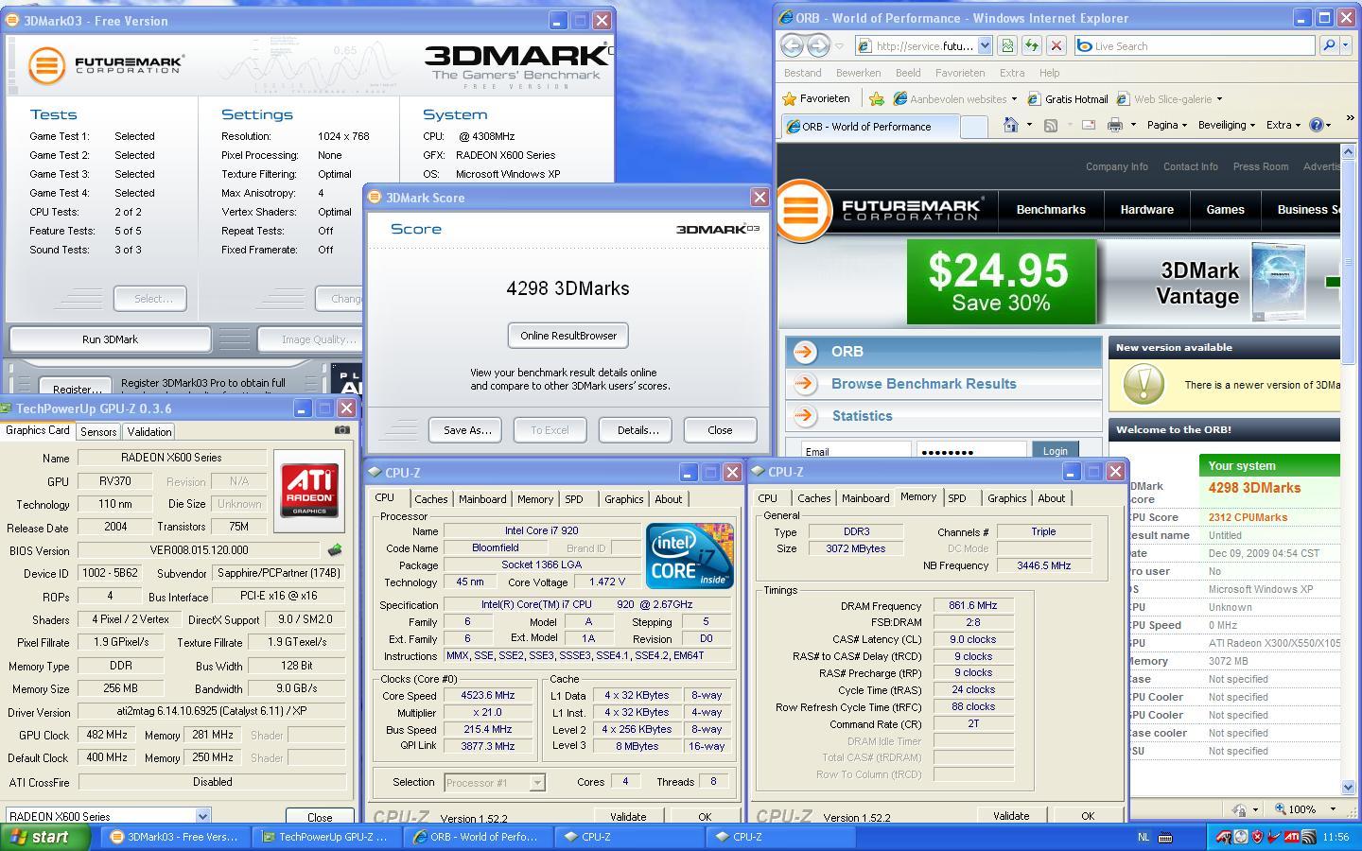Open the address bar URL dropdown

tap(985, 45)
